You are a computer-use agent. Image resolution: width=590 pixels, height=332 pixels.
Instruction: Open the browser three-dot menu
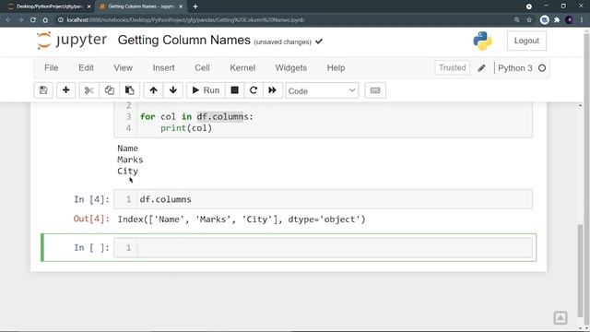click(x=582, y=20)
